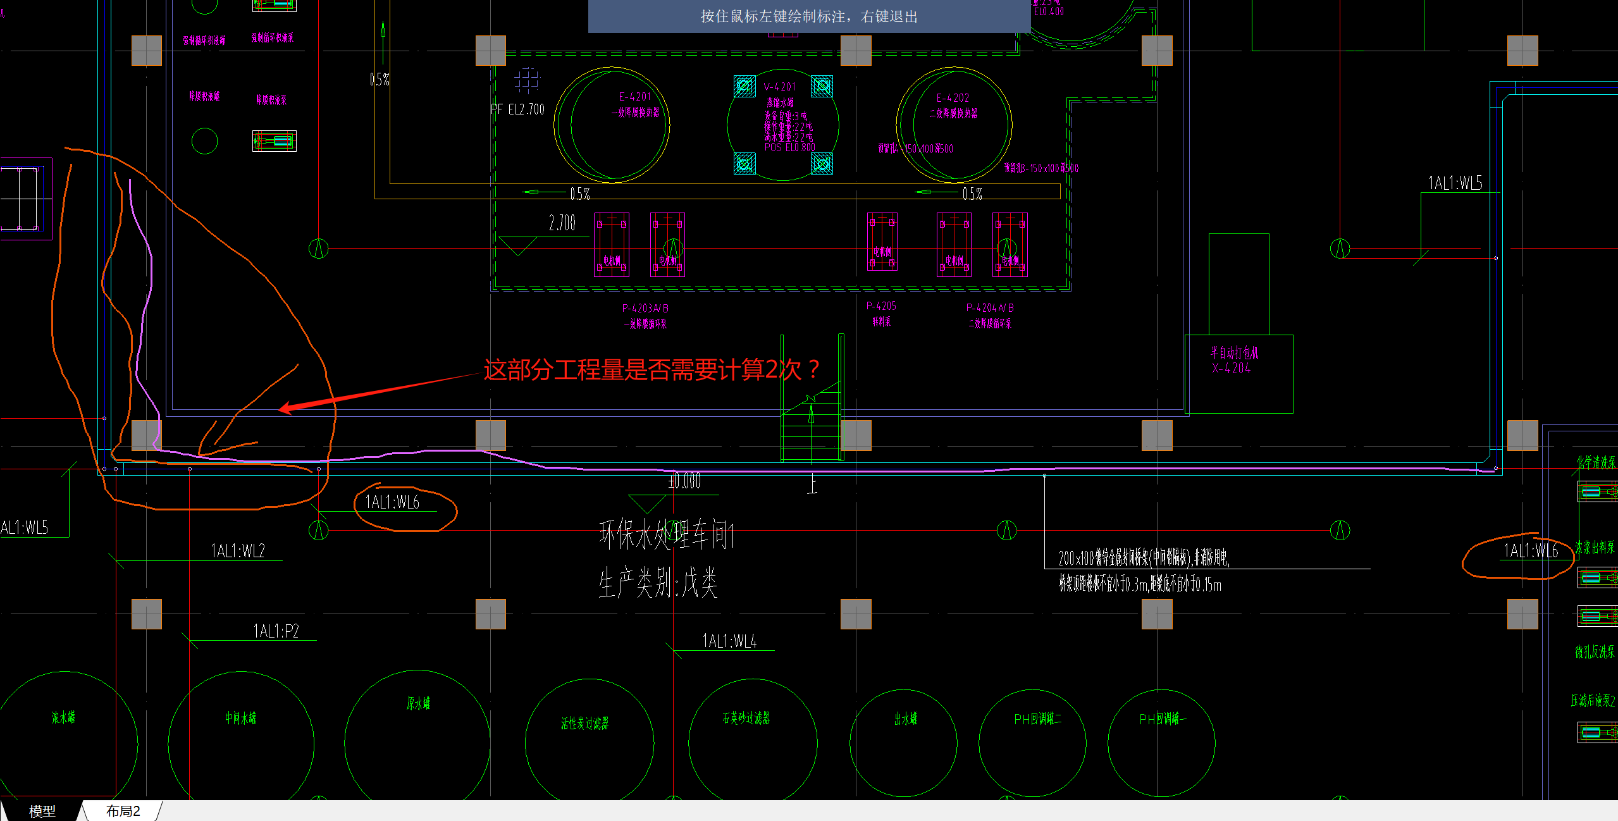Select the 1AL1:WL5 label at upper right

pyautogui.click(x=1455, y=183)
